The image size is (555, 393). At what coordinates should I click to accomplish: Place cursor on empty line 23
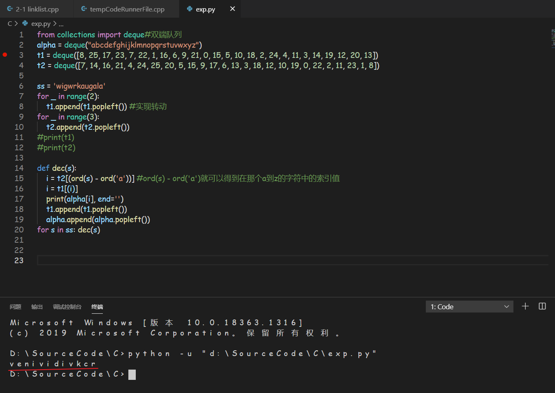[x=293, y=260]
